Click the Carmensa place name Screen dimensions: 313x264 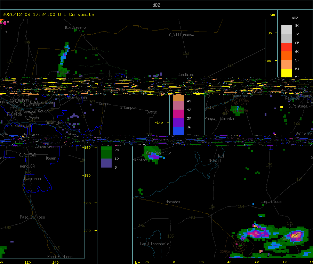coord(32,179)
